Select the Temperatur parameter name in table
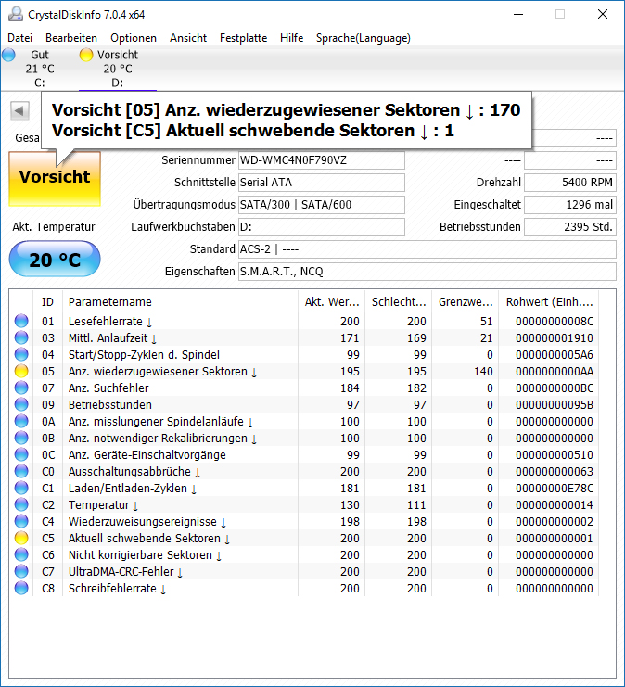The height and width of the screenshot is (687, 625). (x=104, y=505)
